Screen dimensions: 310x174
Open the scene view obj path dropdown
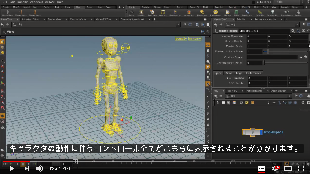(178, 25)
